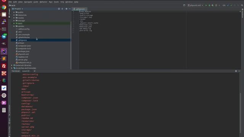The image size is (244, 137).
Task: Open the phpunit.xml run configuration dropdown
Action: coord(195,5)
